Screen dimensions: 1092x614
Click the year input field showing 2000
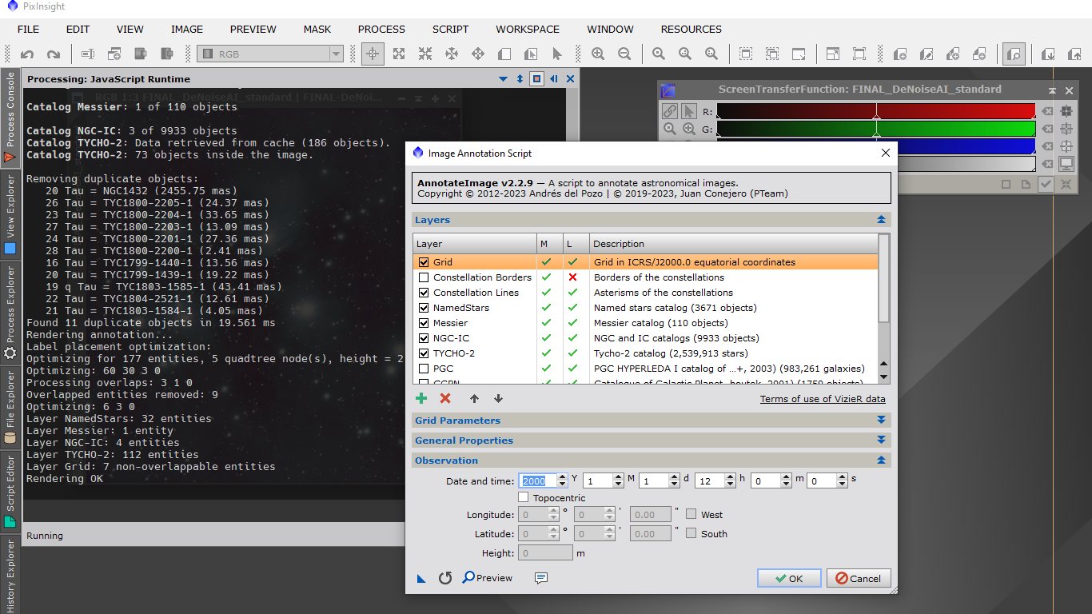(x=538, y=480)
